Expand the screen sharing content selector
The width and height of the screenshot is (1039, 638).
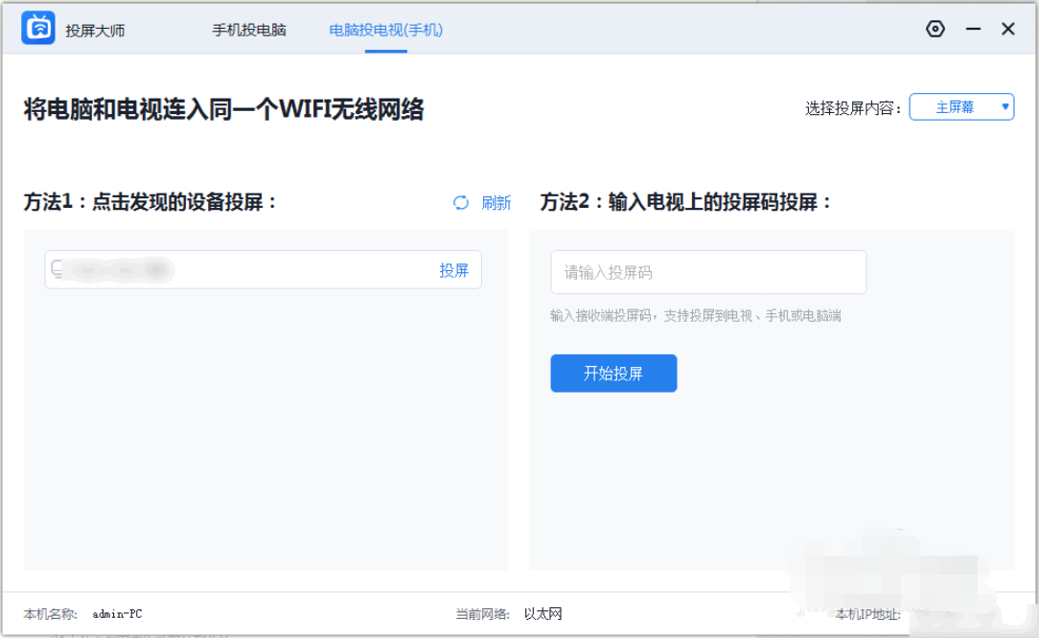click(x=961, y=106)
